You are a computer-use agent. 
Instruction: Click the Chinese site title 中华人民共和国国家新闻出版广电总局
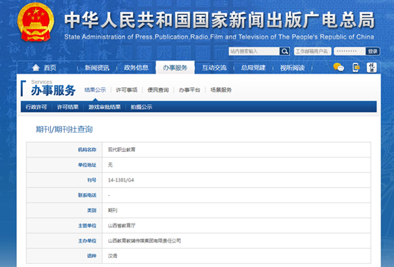click(x=219, y=20)
